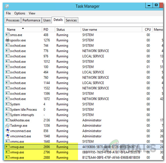Sort by the User name column header
This screenshot has height=163, width=166.
[111, 30]
